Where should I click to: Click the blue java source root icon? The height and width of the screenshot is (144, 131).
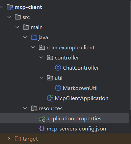pyautogui.click(x=34, y=38)
